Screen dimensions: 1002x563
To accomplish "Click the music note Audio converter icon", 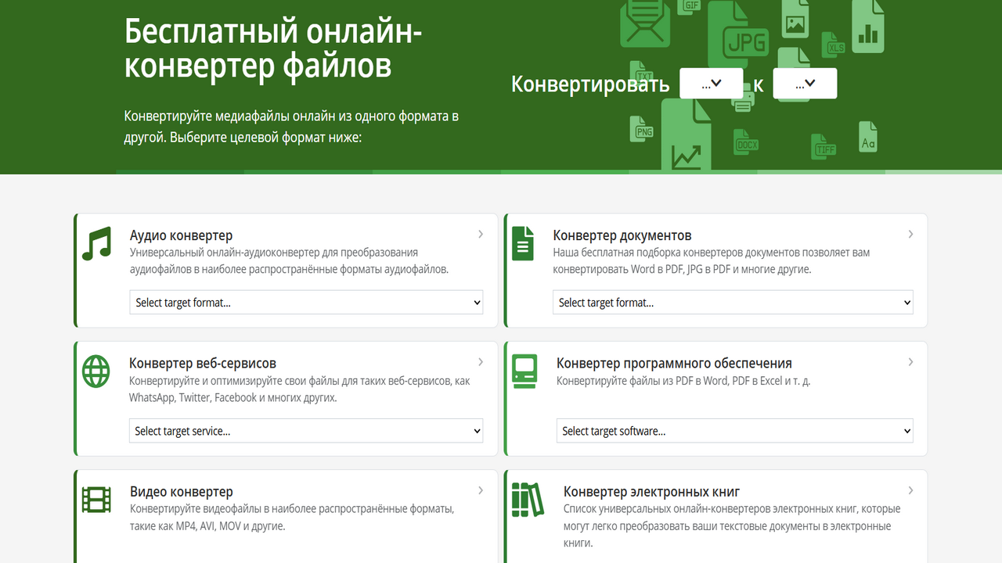I will pyautogui.click(x=97, y=243).
